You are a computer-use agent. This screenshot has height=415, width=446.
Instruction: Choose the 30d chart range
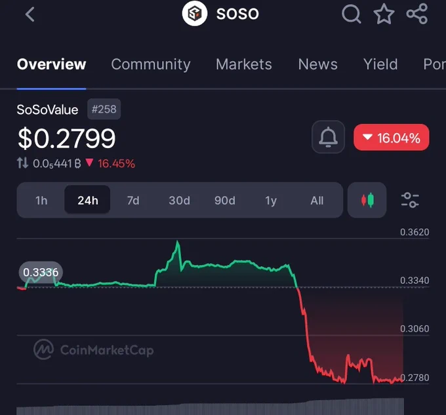[x=179, y=201]
